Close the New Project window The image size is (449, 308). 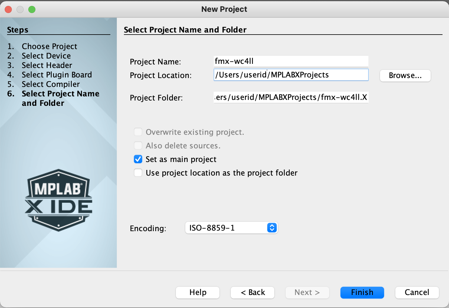click(8, 9)
